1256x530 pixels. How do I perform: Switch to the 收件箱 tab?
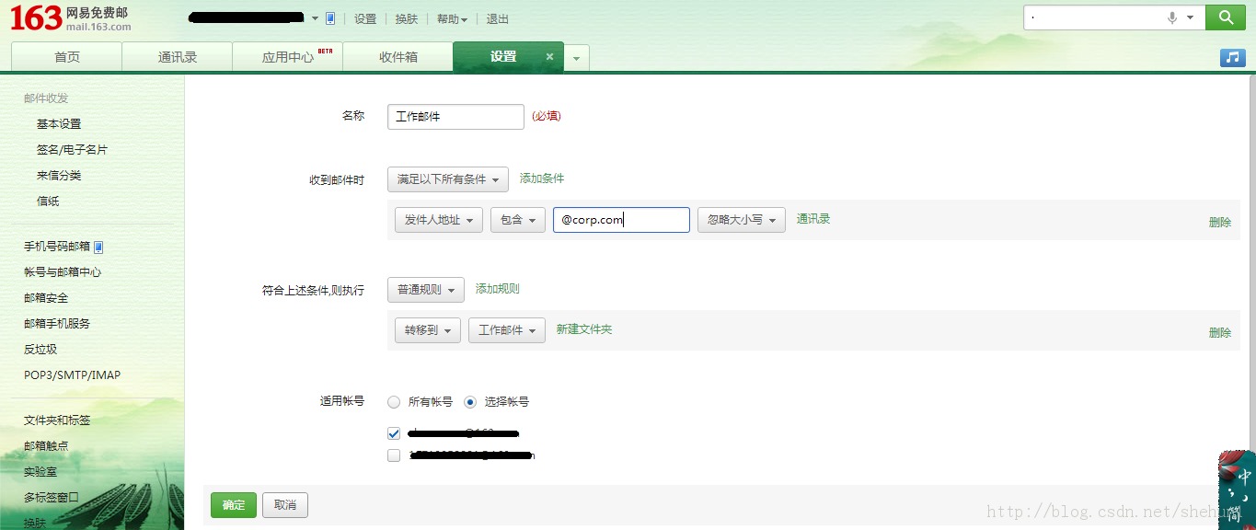pos(398,57)
